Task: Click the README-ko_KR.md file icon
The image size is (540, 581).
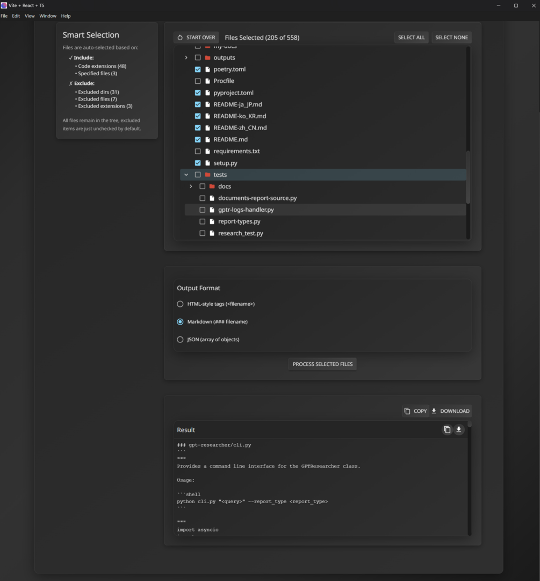Action: coord(207,116)
